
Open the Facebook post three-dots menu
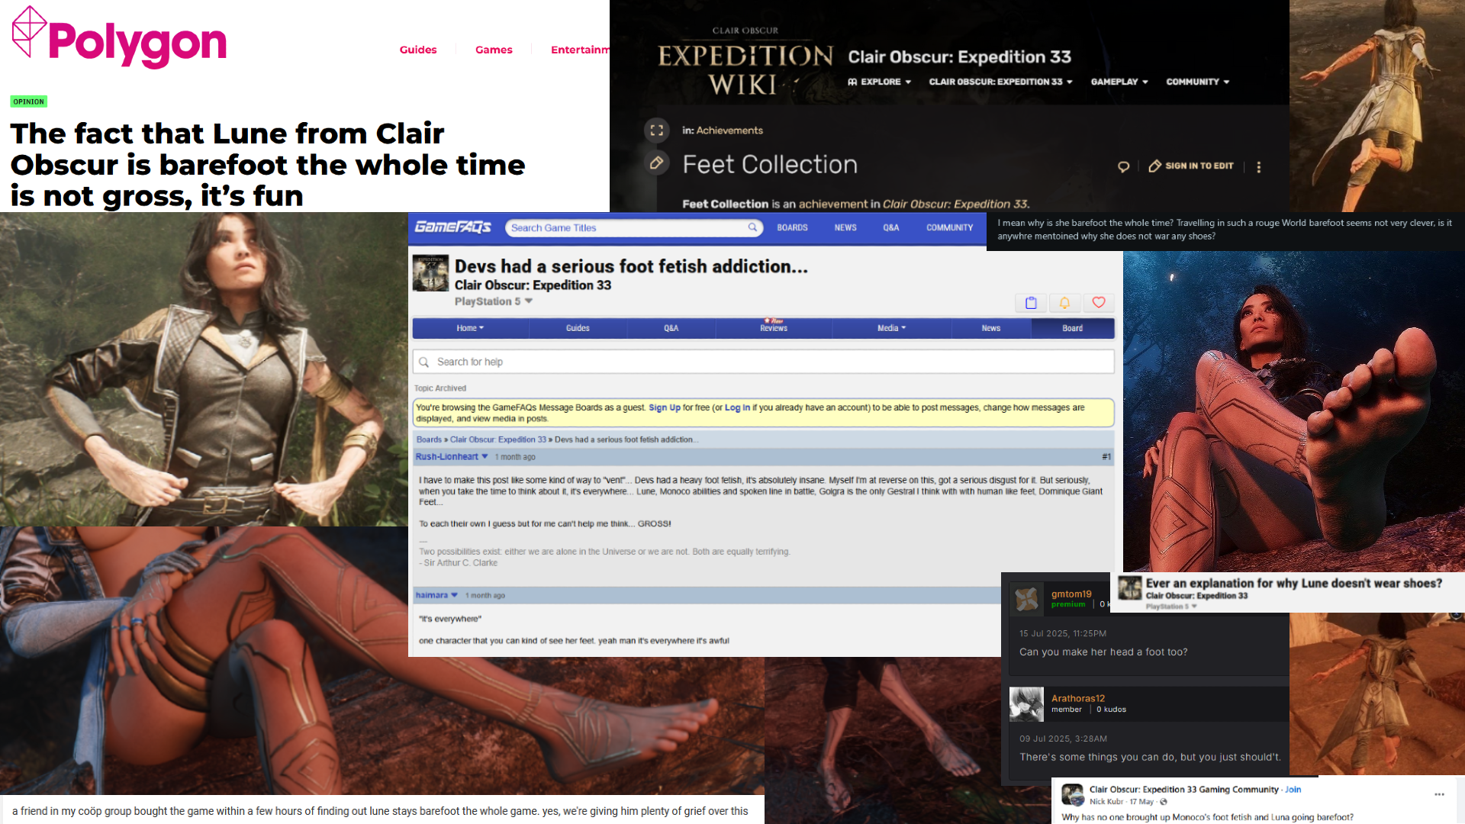pyautogui.click(x=1439, y=794)
